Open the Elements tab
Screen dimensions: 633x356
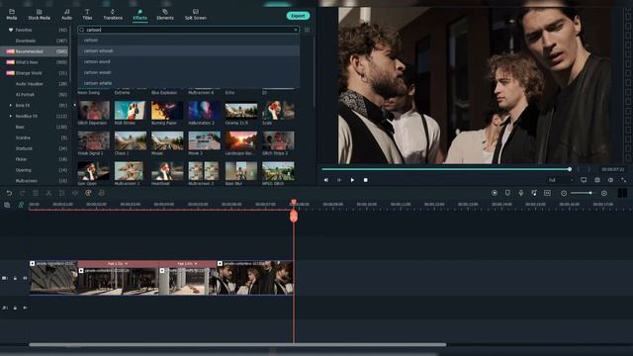click(x=165, y=15)
